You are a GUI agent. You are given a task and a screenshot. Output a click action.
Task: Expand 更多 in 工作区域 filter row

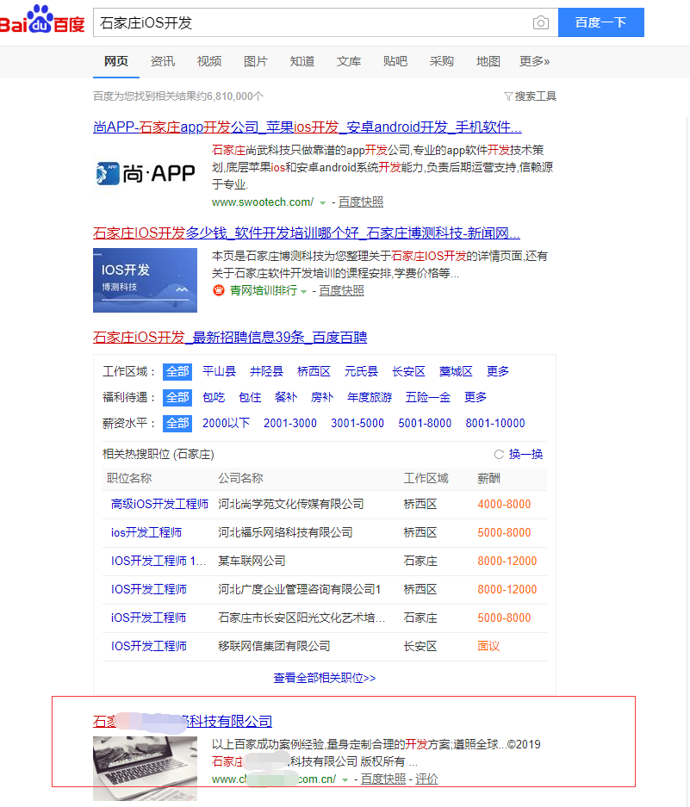[x=498, y=371]
